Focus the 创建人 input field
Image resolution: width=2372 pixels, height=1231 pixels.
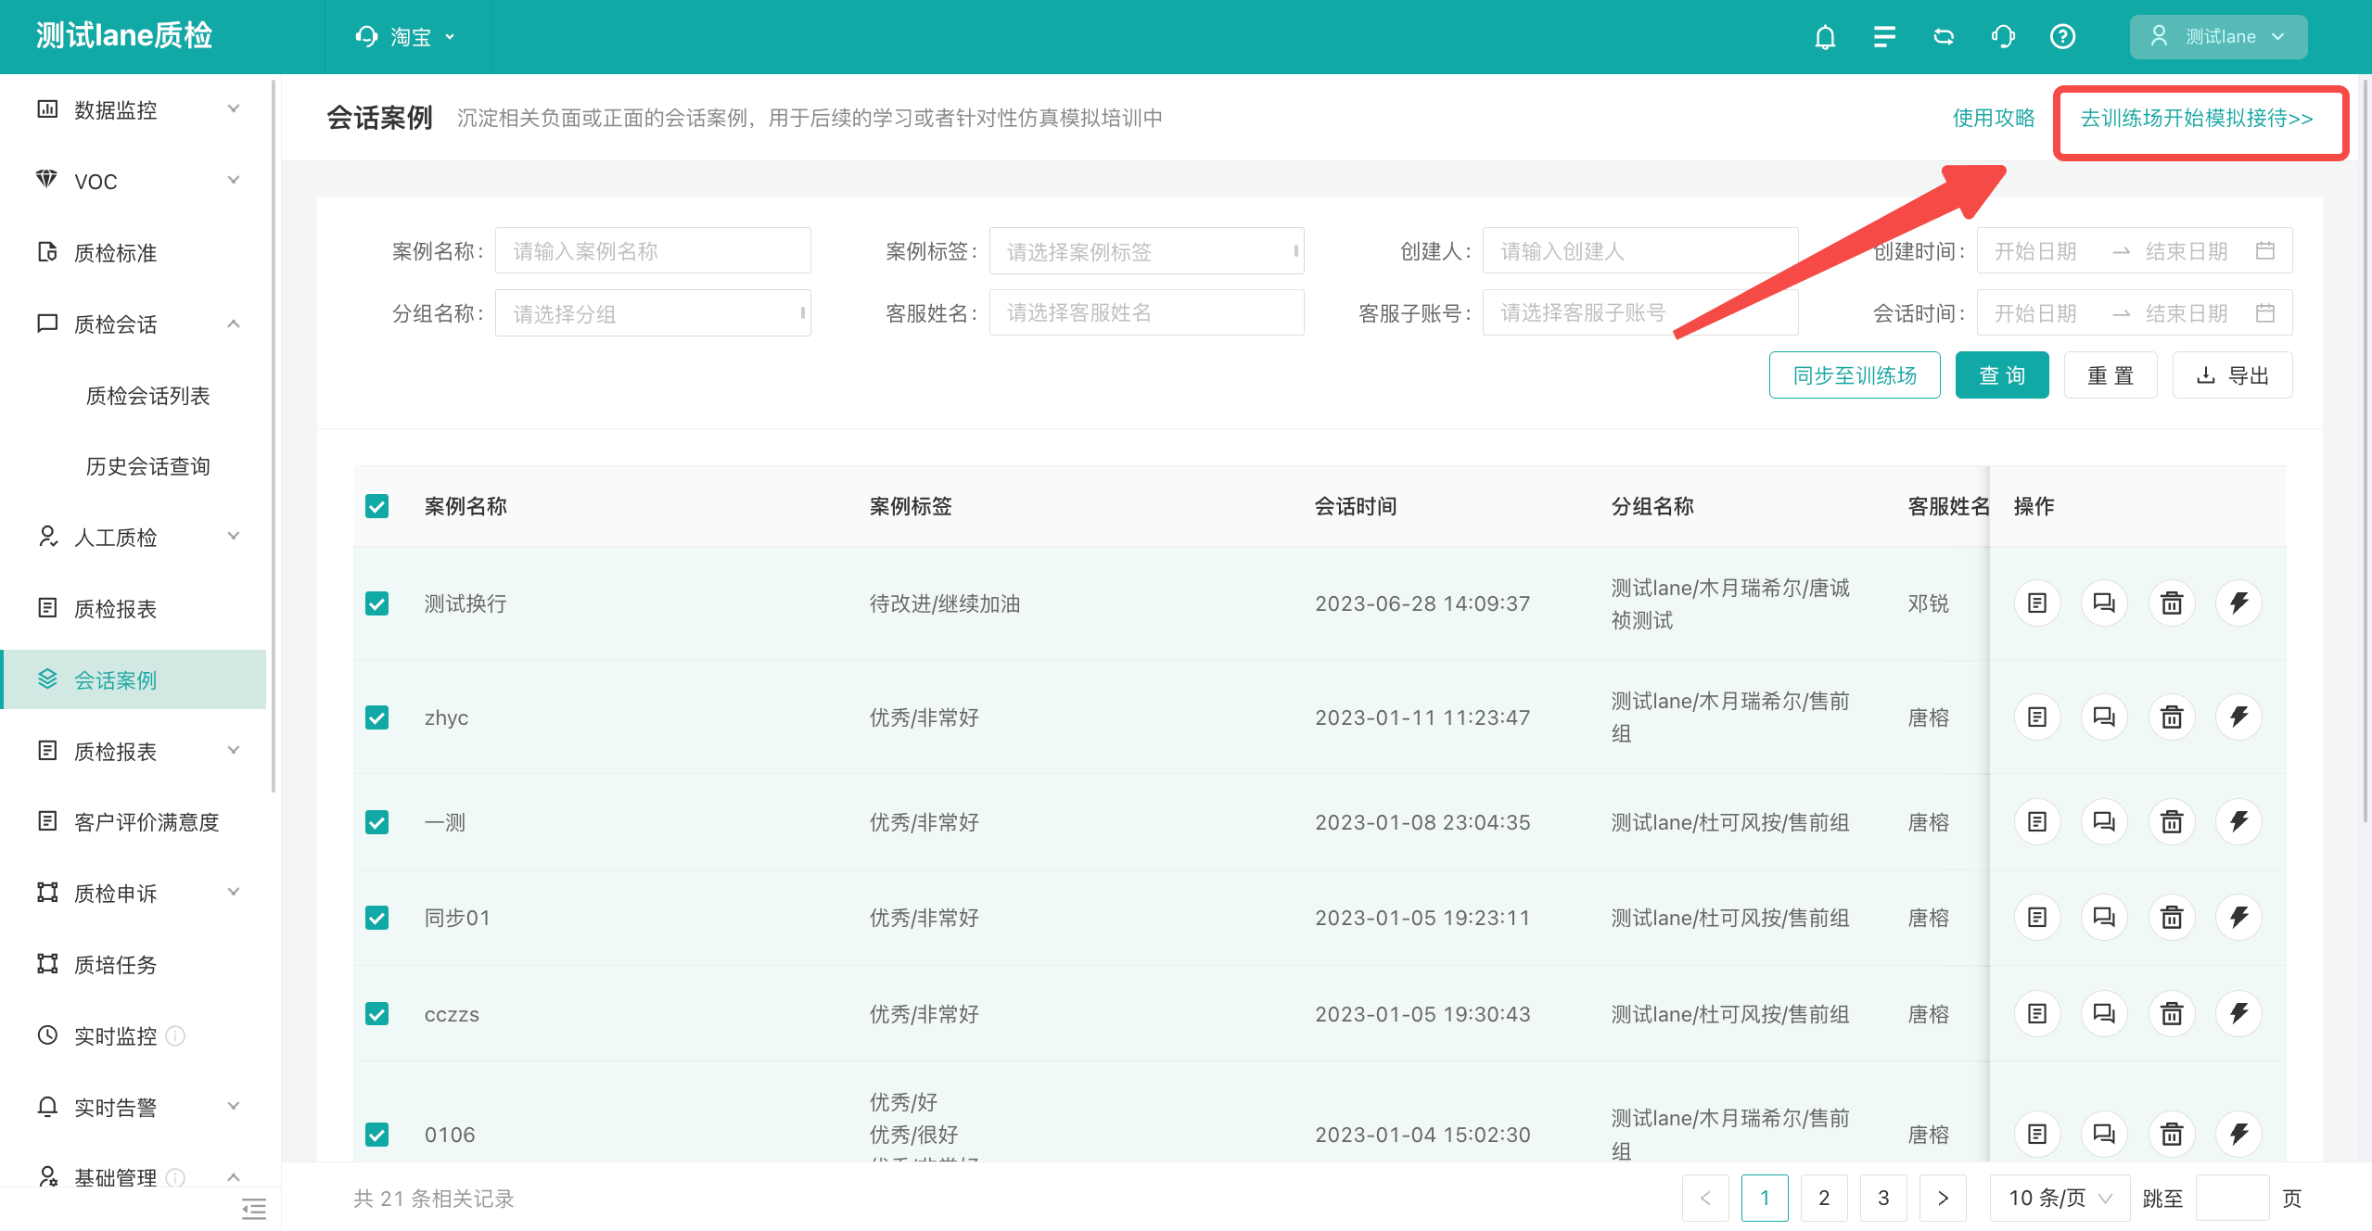[1639, 250]
